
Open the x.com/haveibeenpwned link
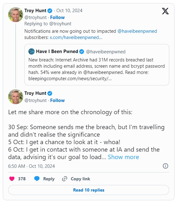(76, 37)
